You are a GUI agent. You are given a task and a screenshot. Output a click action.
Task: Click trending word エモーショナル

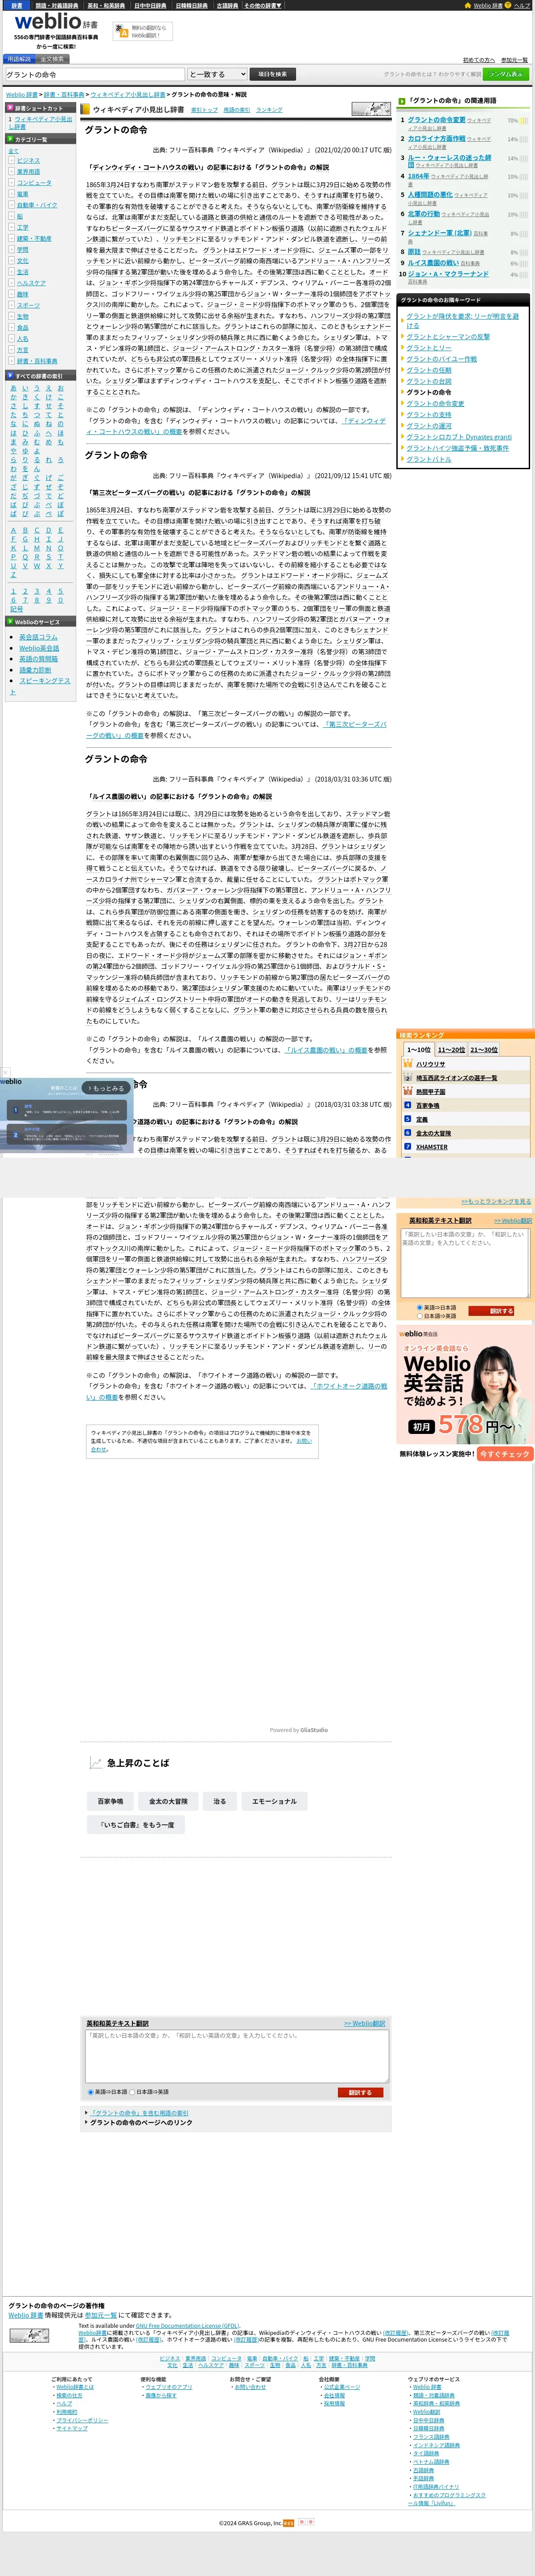coord(274,1801)
